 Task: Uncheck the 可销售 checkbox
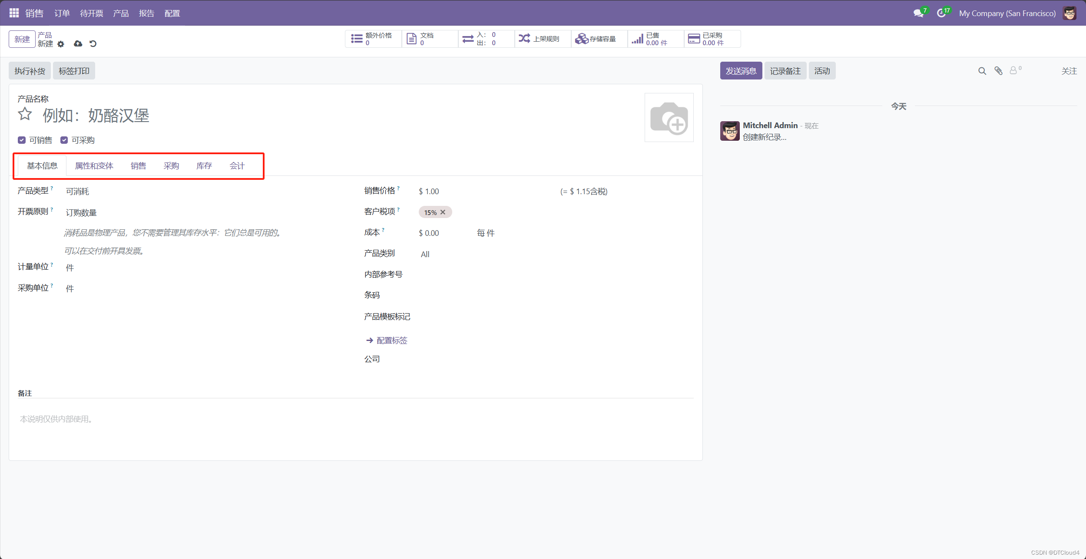[22, 140]
